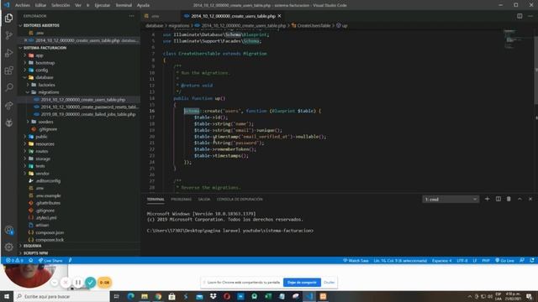Close the terminal panel
538x302 pixels.
530,199
